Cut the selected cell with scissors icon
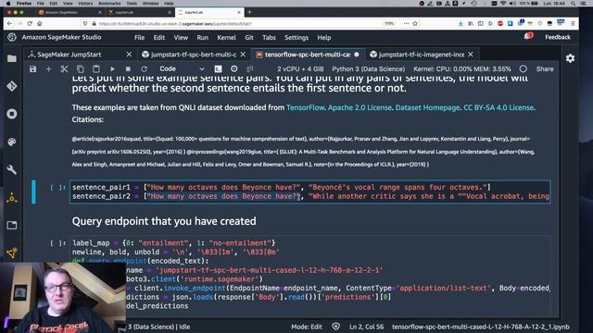 64,69
